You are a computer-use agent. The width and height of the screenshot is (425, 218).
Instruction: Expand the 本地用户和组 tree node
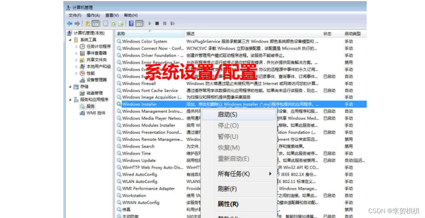[x=76, y=66]
